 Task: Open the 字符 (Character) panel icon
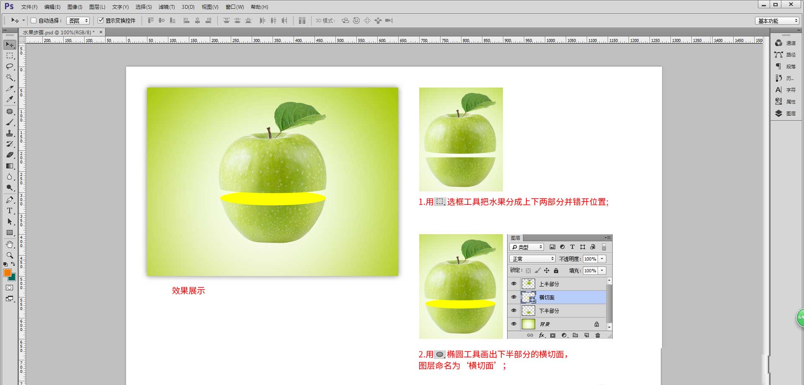pyautogui.click(x=785, y=90)
